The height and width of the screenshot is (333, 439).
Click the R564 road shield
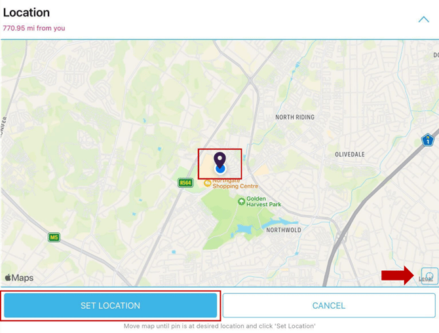click(185, 183)
